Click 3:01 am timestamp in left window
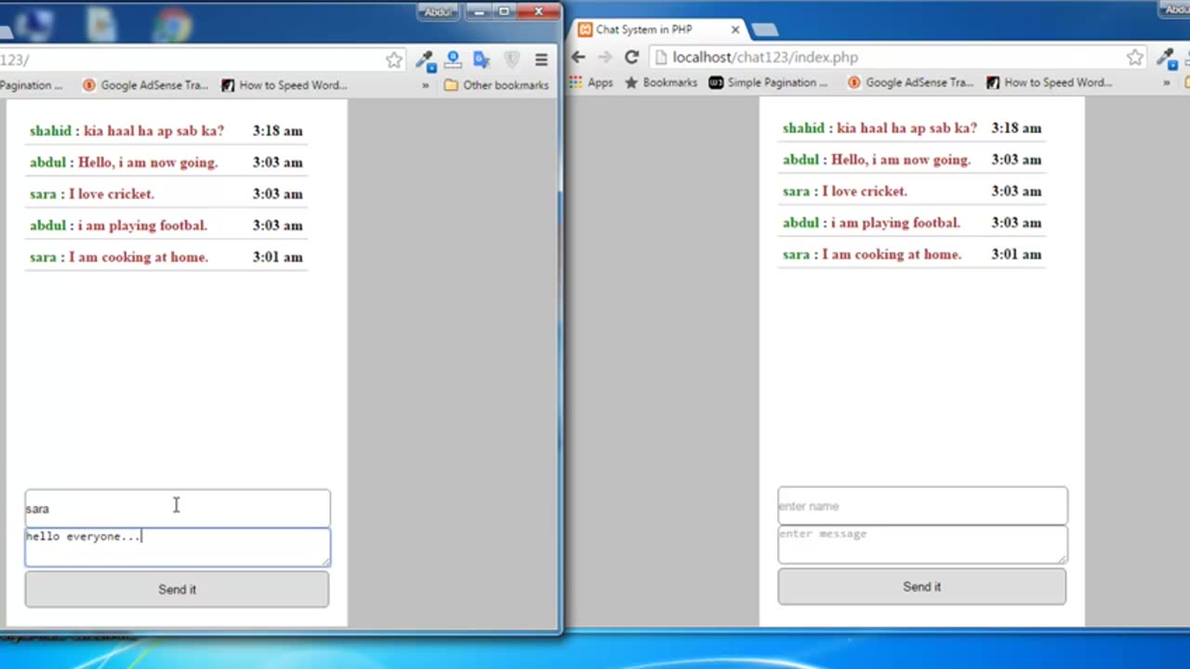Screen dimensions: 1190x669 [x=278, y=257]
